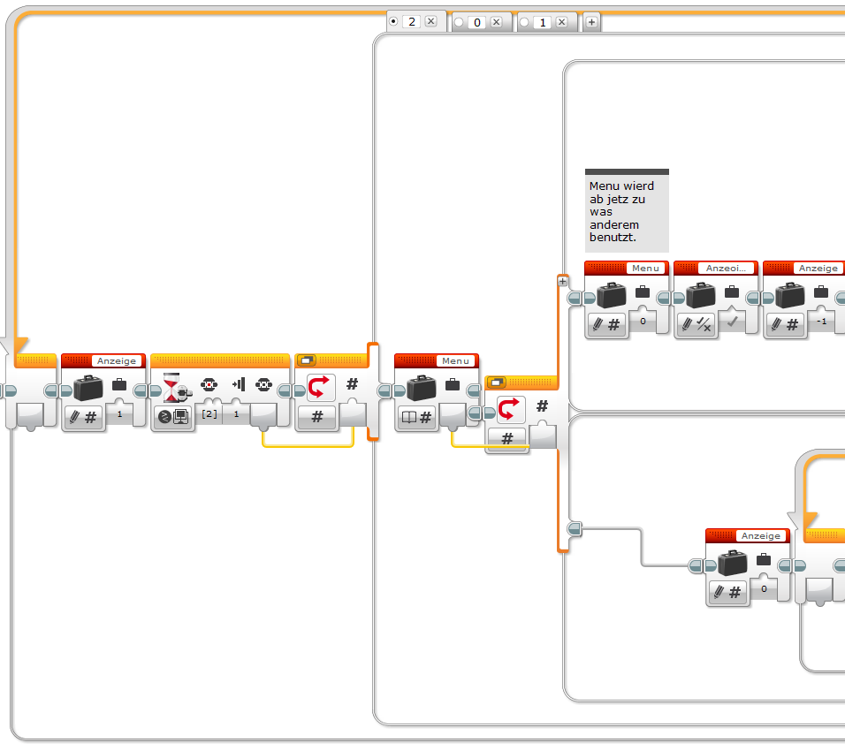Viewport: 845px width, 750px height.
Task: Click the small plus button on the inner switch's edge
Action: [x=562, y=281]
